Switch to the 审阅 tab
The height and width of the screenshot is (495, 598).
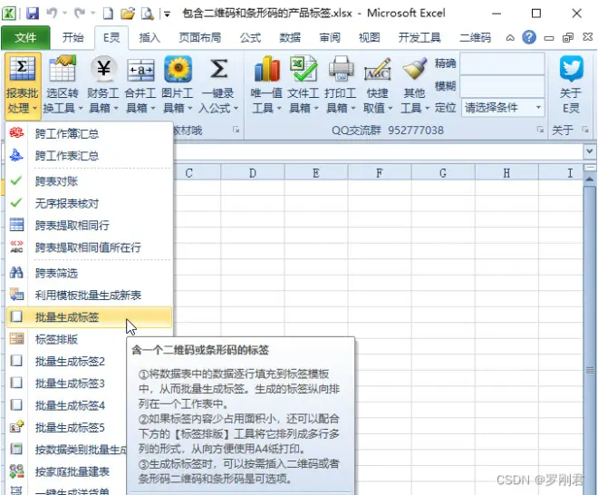coord(330,37)
